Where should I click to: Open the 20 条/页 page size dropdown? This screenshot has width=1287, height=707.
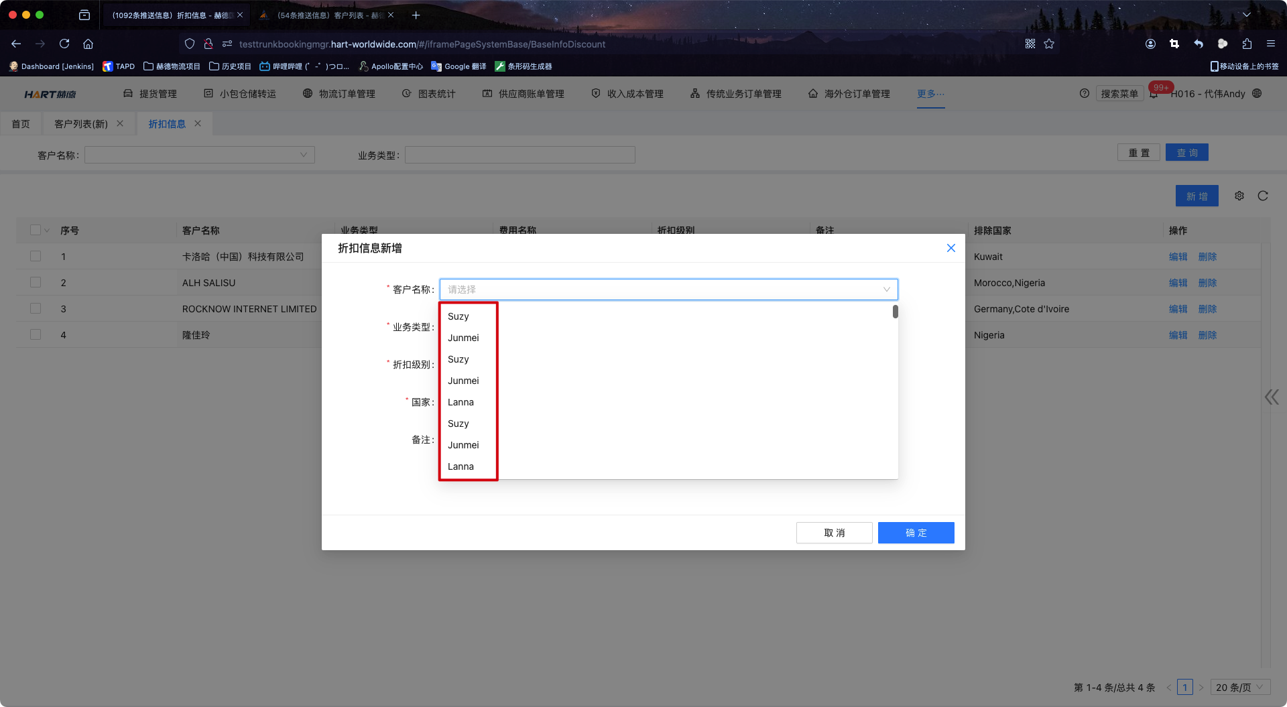coord(1239,687)
